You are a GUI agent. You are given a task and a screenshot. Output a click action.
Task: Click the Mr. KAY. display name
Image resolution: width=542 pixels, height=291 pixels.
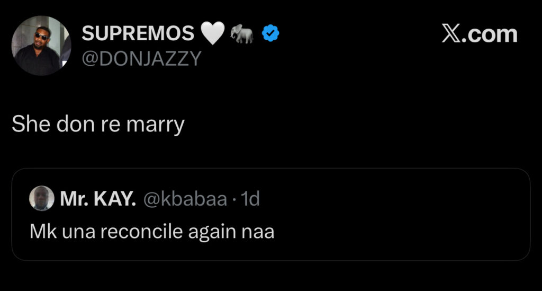coord(98,199)
